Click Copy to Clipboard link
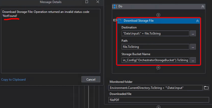Image resolution: width=212 pixels, height=108 pixels. (13, 80)
